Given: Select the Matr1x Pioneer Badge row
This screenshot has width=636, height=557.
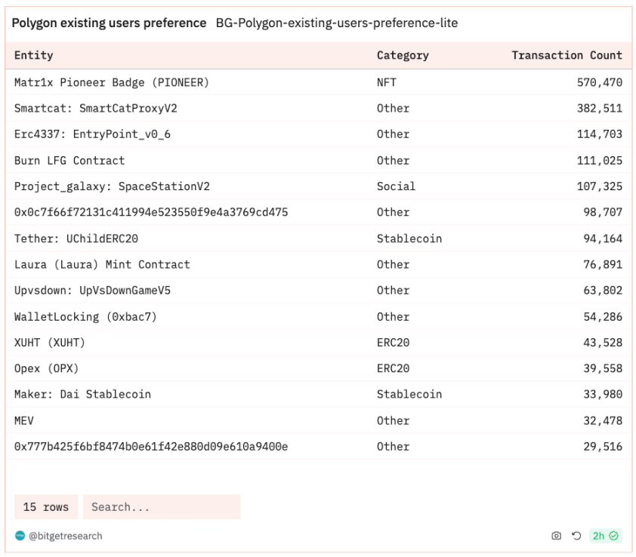Looking at the screenshot, I should coord(319,82).
